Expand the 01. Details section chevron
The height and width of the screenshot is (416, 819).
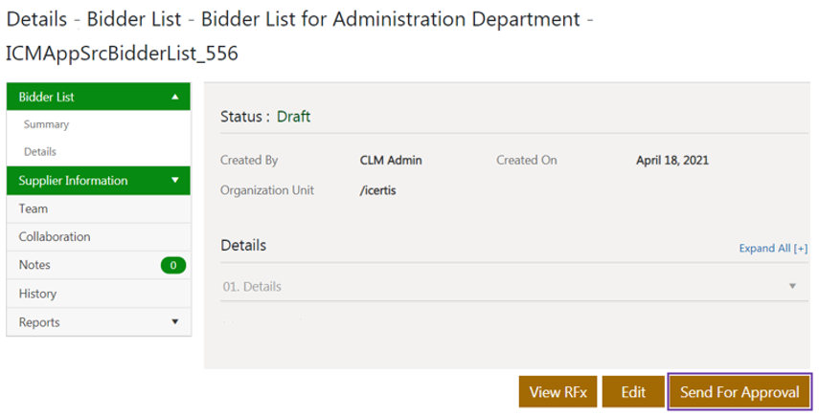click(x=792, y=286)
